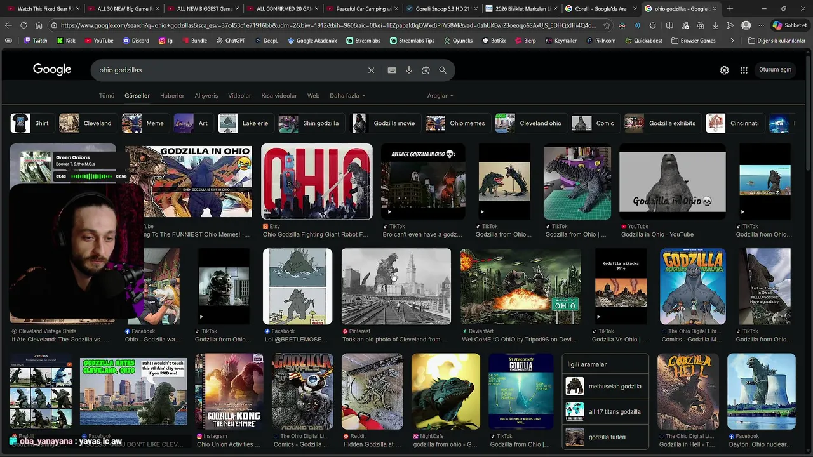Open the Twitch bookmark

pyautogui.click(x=35, y=40)
